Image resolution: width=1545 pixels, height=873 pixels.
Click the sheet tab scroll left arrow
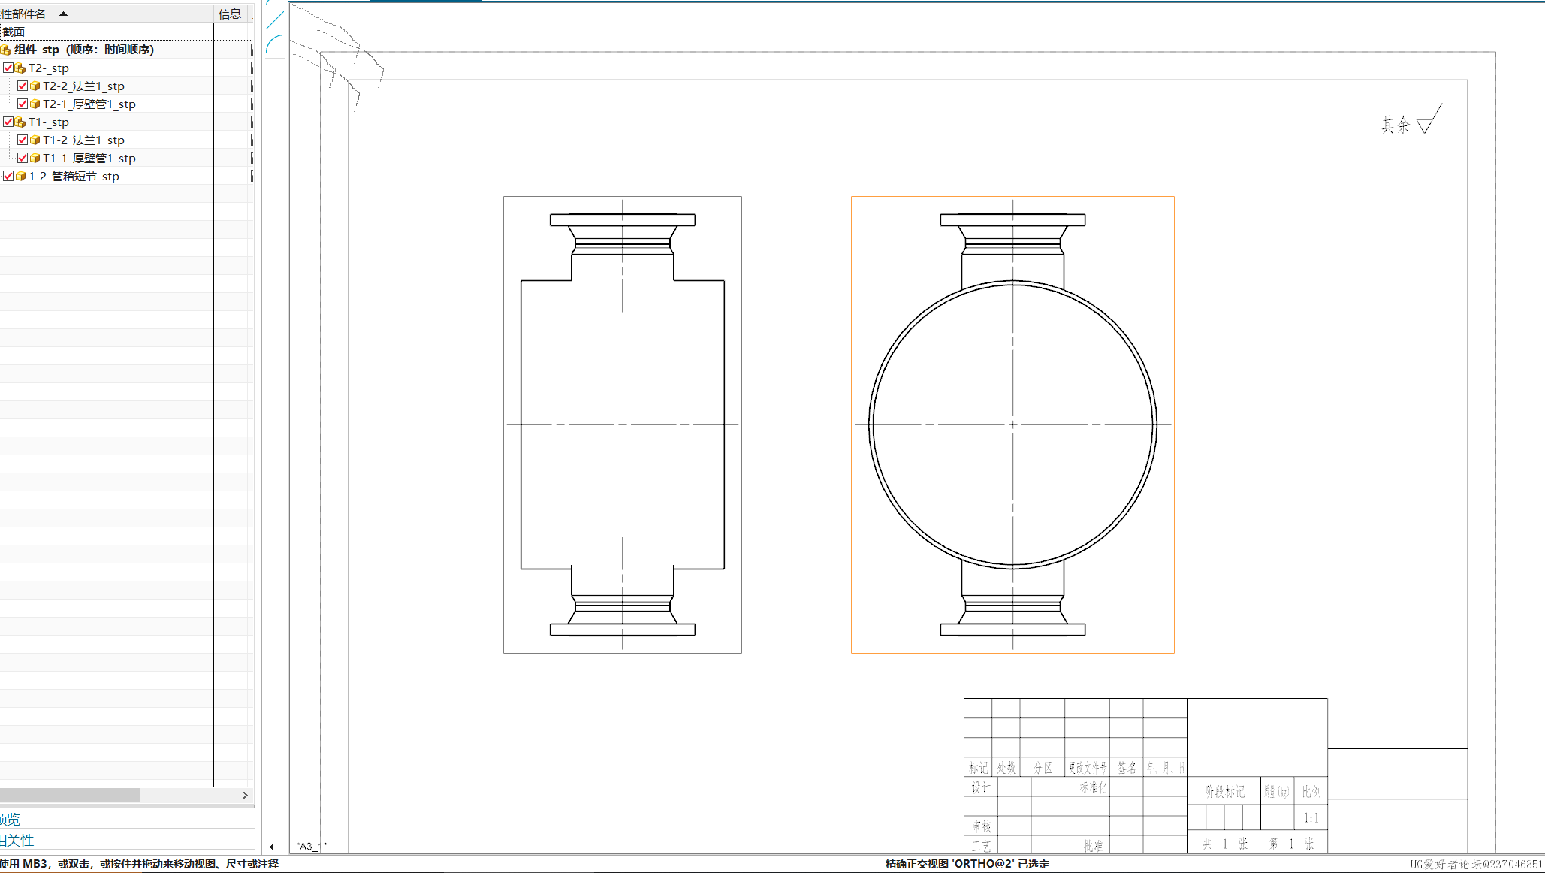click(271, 847)
